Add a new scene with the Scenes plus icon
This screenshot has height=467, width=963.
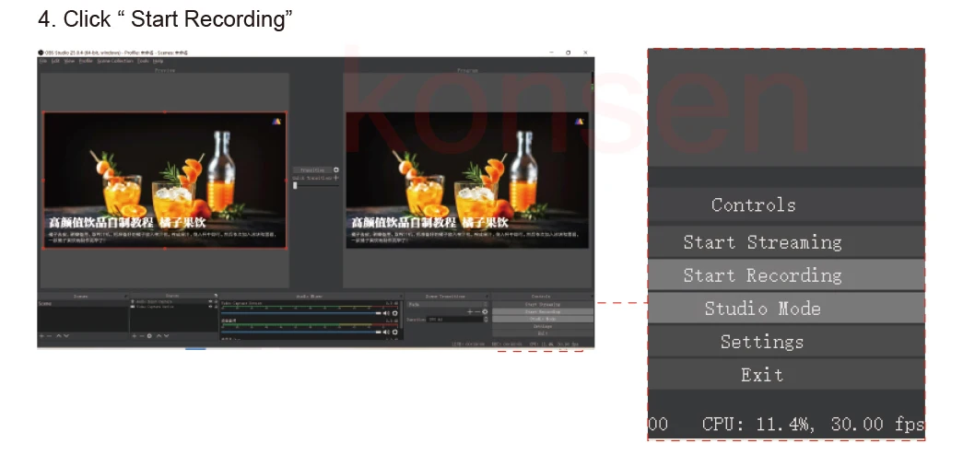41,336
